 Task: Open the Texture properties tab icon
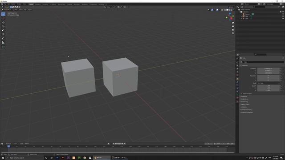237,102
